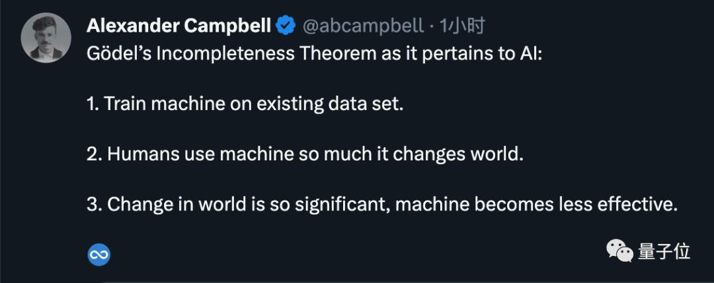Select the 'Change in world is so significant' line

point(382,205)
